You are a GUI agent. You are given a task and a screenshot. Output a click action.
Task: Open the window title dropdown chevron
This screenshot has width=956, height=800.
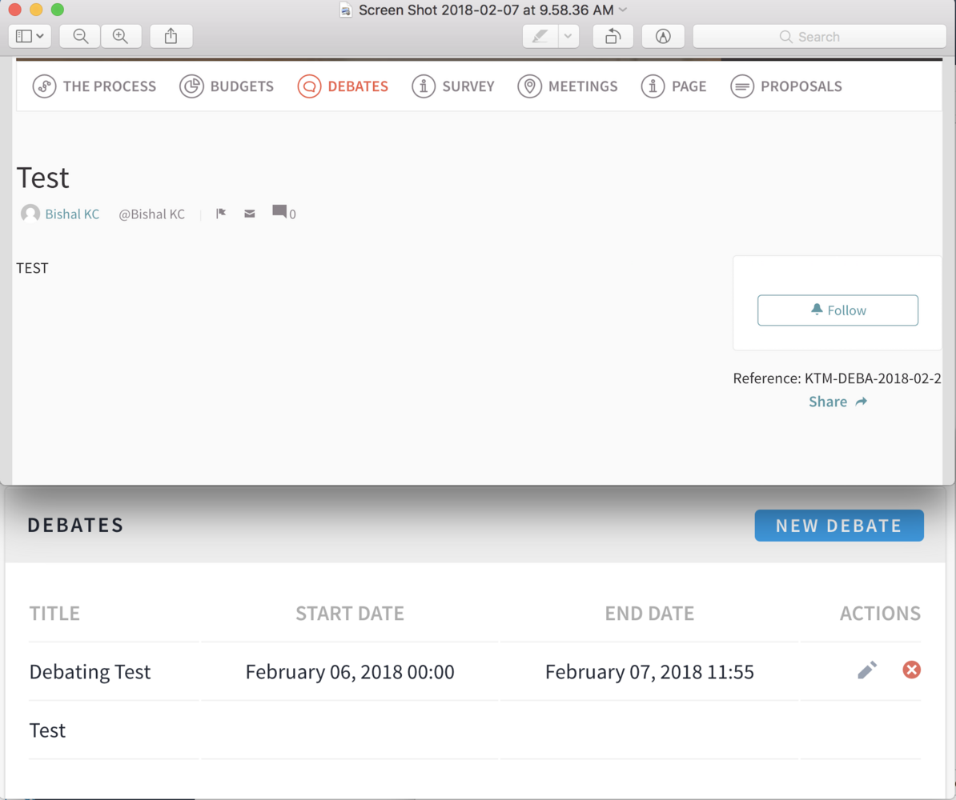point(624,10)
